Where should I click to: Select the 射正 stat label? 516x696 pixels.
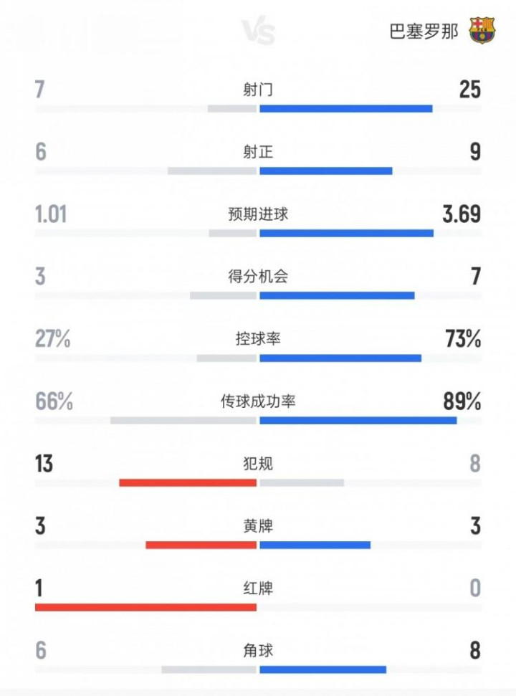258,152
